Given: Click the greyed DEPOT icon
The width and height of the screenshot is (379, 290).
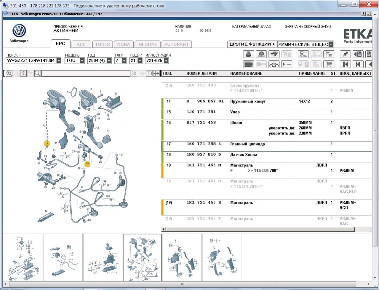Looking at the screenshot, I should coord(316,54).
